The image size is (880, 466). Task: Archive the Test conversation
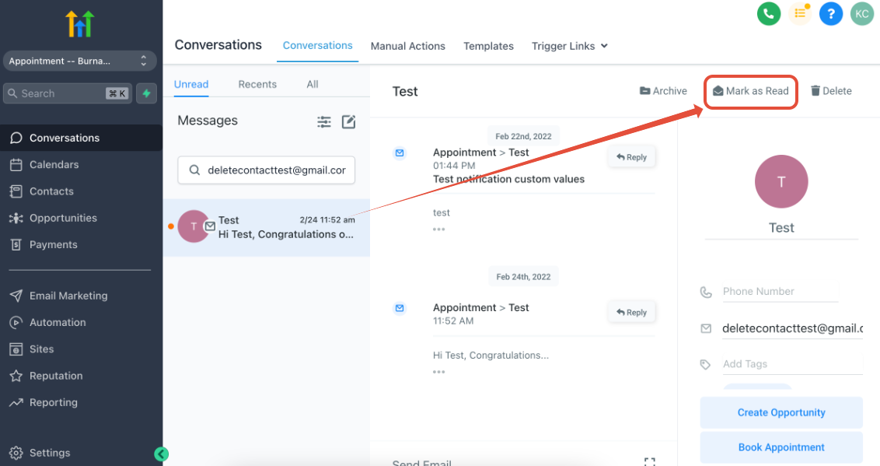tap(663, 90)
